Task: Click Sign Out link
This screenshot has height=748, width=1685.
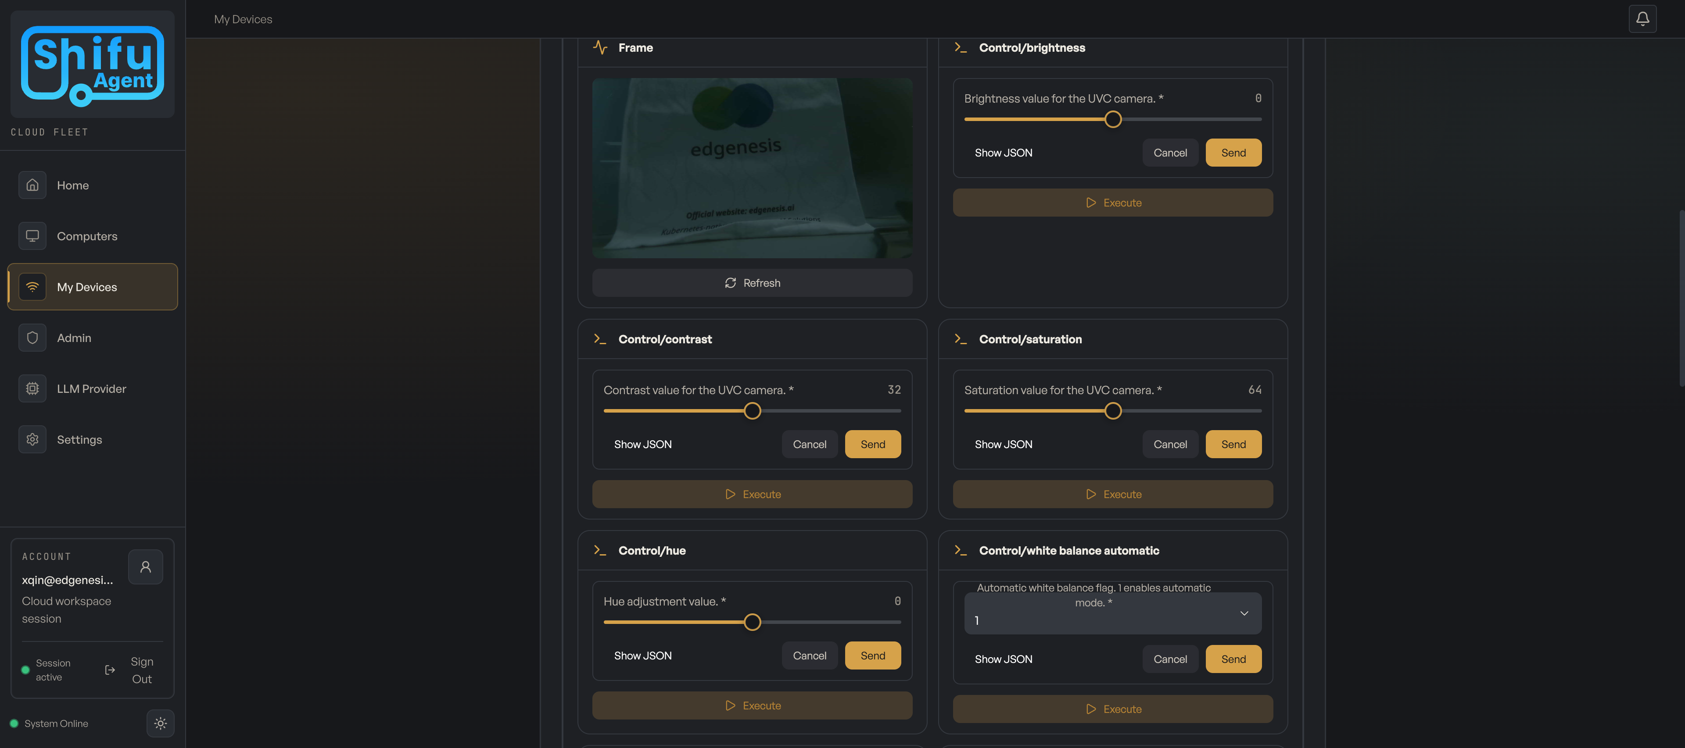Action: (x=141, y=670)
